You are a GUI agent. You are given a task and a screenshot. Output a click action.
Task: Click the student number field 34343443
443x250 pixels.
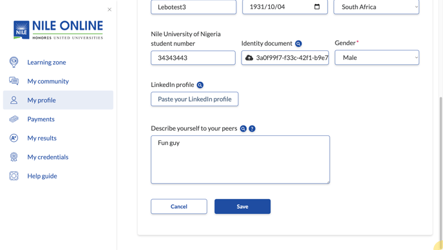193,58
